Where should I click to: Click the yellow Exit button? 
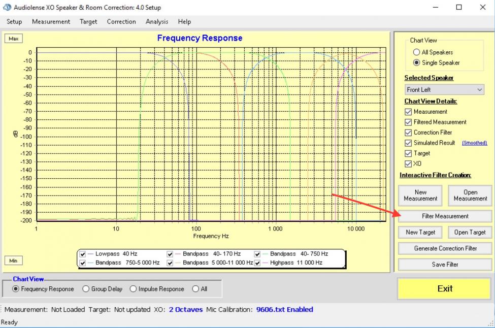pyautogui.click(x=445, y=288)
